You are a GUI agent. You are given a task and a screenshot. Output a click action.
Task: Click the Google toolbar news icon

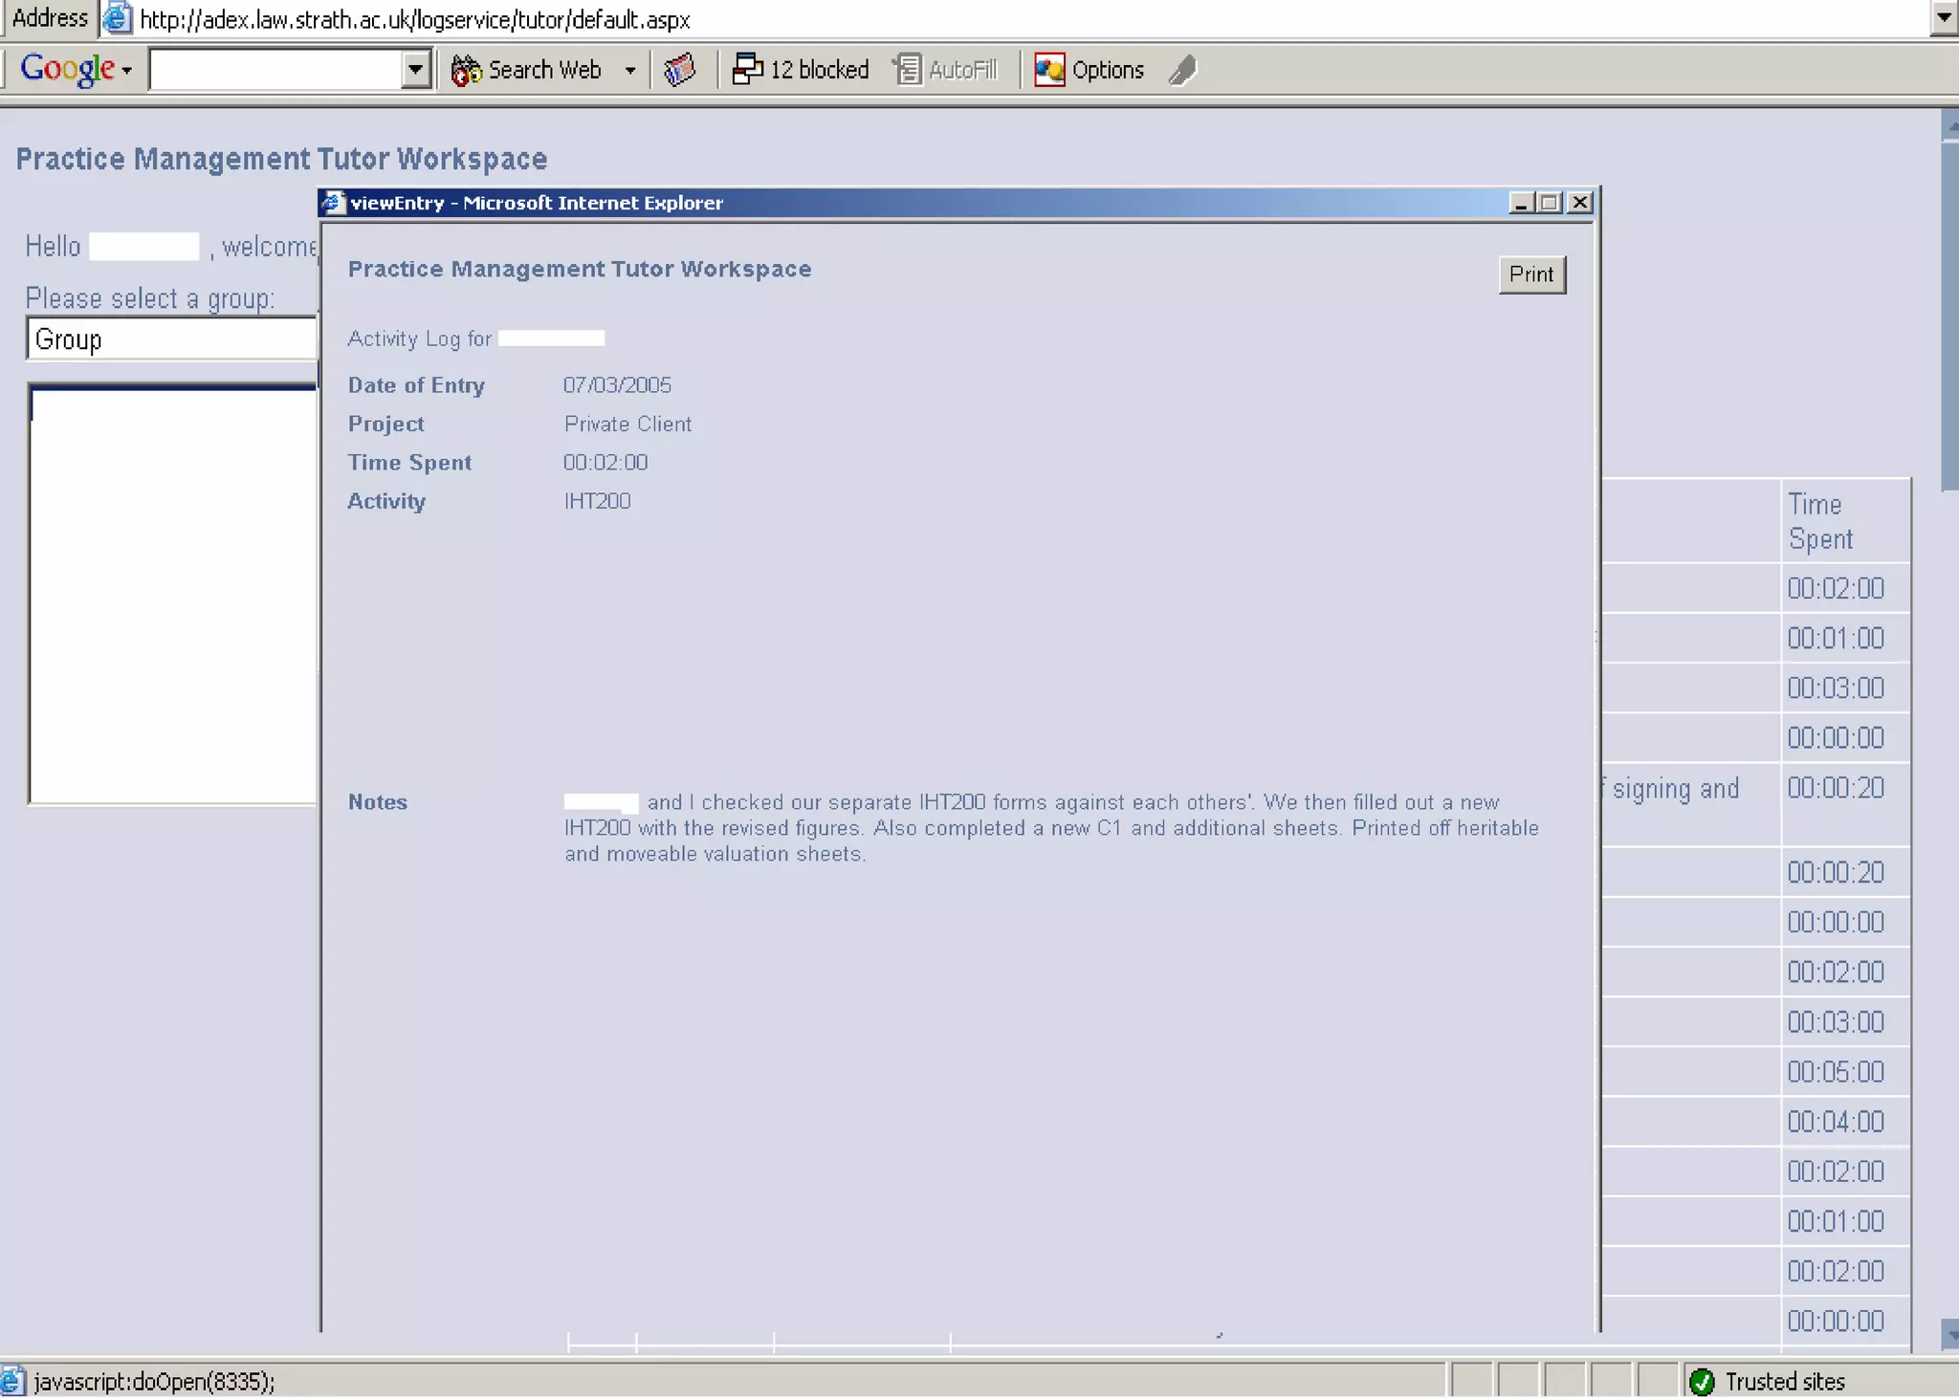coord(680,70)
